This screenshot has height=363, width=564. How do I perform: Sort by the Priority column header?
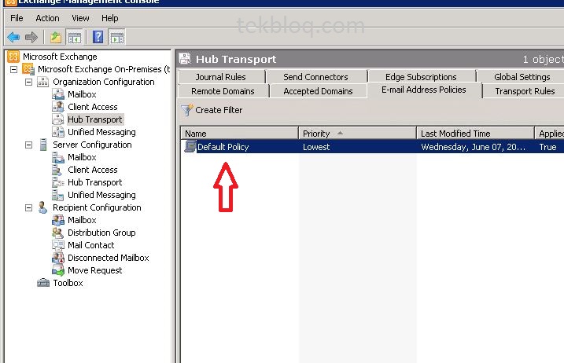(357, 134)
